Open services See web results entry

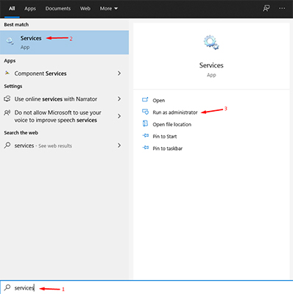click(64, 146)
